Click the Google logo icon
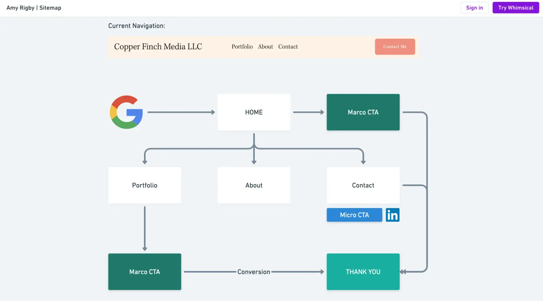Screen dimensions: 543x301 [126, 112]
